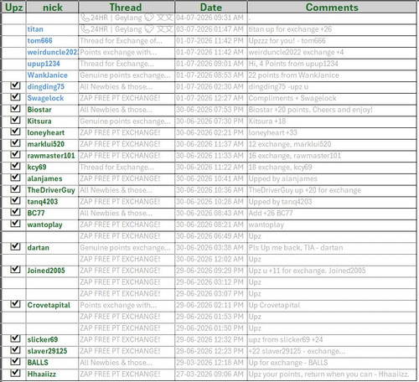Select the date cell 29-03-2026 12:18 AM
419x382 pixels.
point(211,363)
